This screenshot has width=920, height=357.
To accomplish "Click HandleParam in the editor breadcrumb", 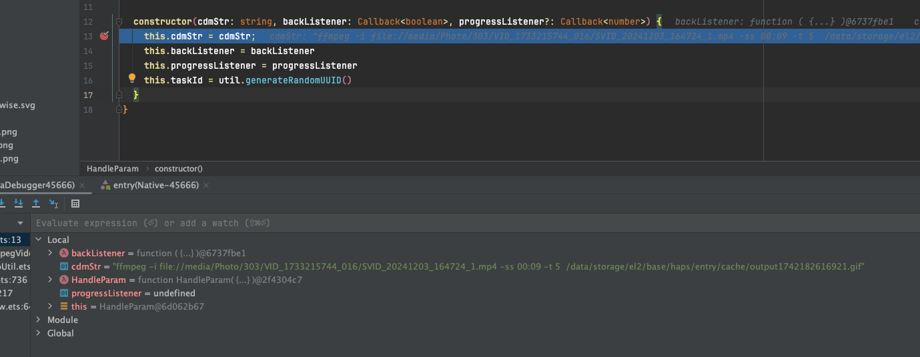I will point(113,169).
